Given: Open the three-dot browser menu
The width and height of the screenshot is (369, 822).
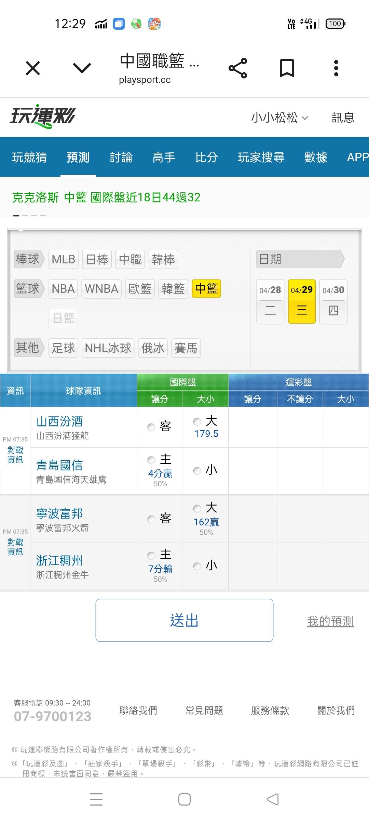Looking at the screenshot, I should pyautogui.click(x=336, y=68).
